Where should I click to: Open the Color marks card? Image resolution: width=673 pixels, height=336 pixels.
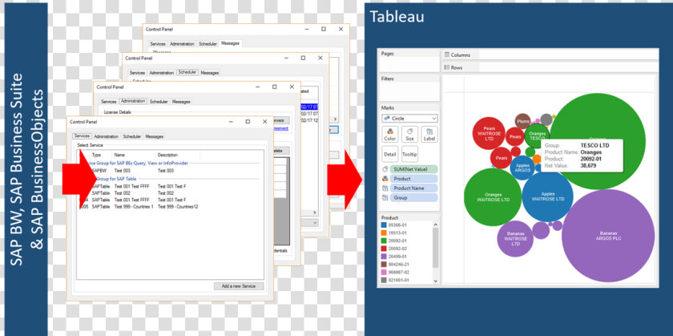389,135
